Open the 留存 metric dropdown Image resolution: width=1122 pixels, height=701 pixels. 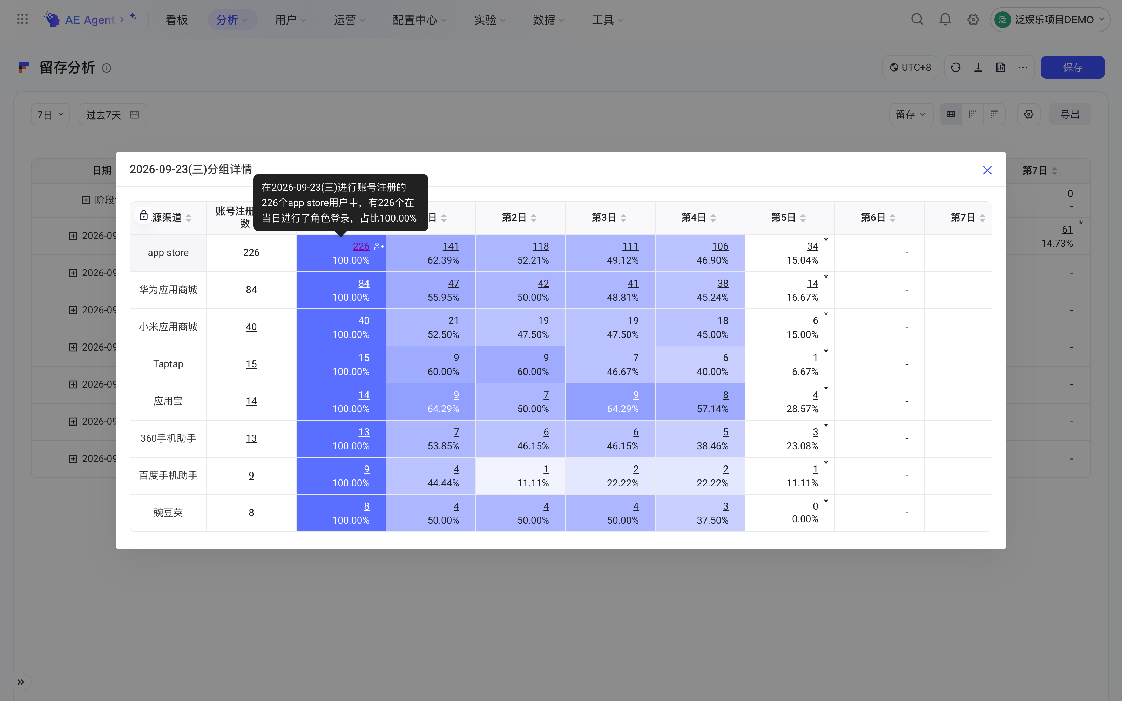pos(911,115)
